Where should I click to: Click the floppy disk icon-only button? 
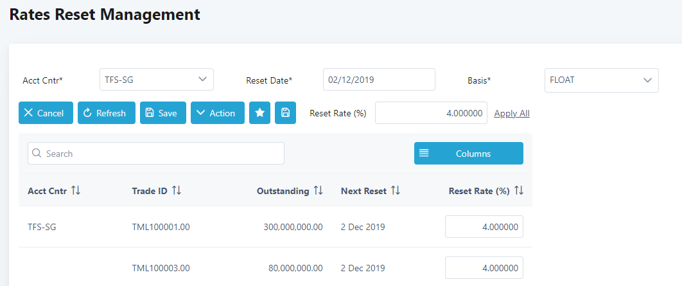click(x=285, y=113)
